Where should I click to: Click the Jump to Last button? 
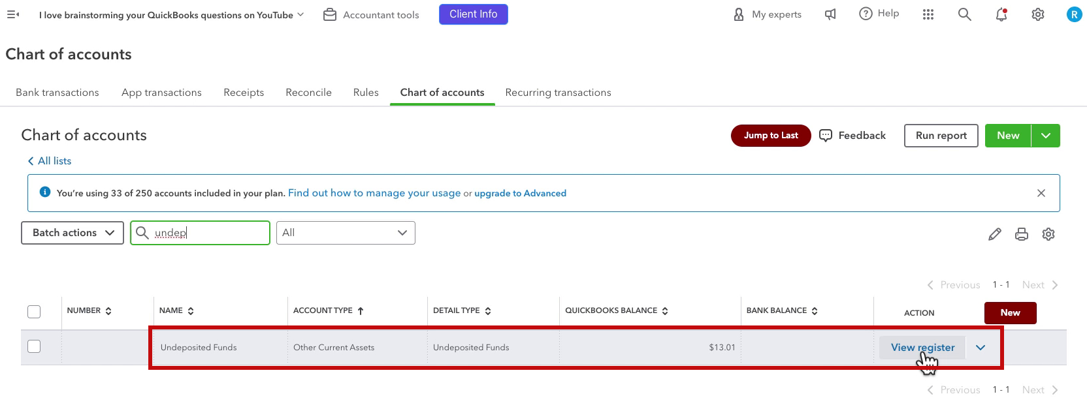[771, 136]
